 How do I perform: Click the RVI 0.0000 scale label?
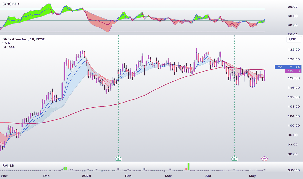click(x=294, y=170)
